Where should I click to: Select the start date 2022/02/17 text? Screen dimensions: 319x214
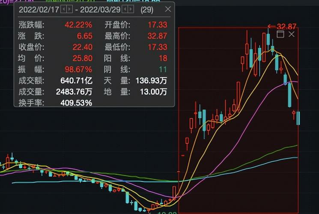point(39,9)
